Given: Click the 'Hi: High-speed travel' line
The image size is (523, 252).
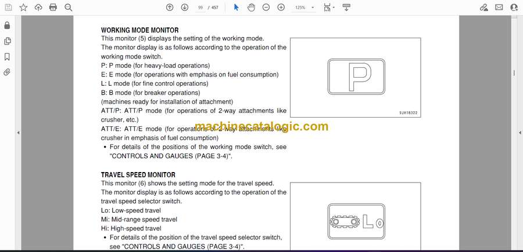Looking at the screenshot, I should tap(131, 228).
